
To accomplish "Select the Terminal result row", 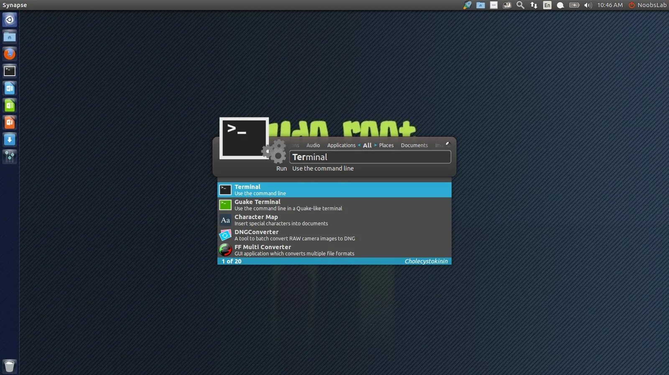I will click(334, 190).
